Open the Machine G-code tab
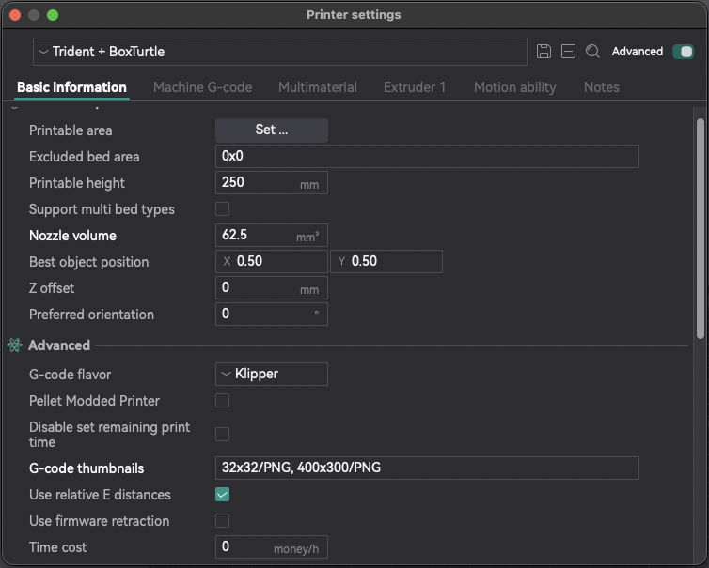Screen dimensions: 709x568 pos(202,87)
